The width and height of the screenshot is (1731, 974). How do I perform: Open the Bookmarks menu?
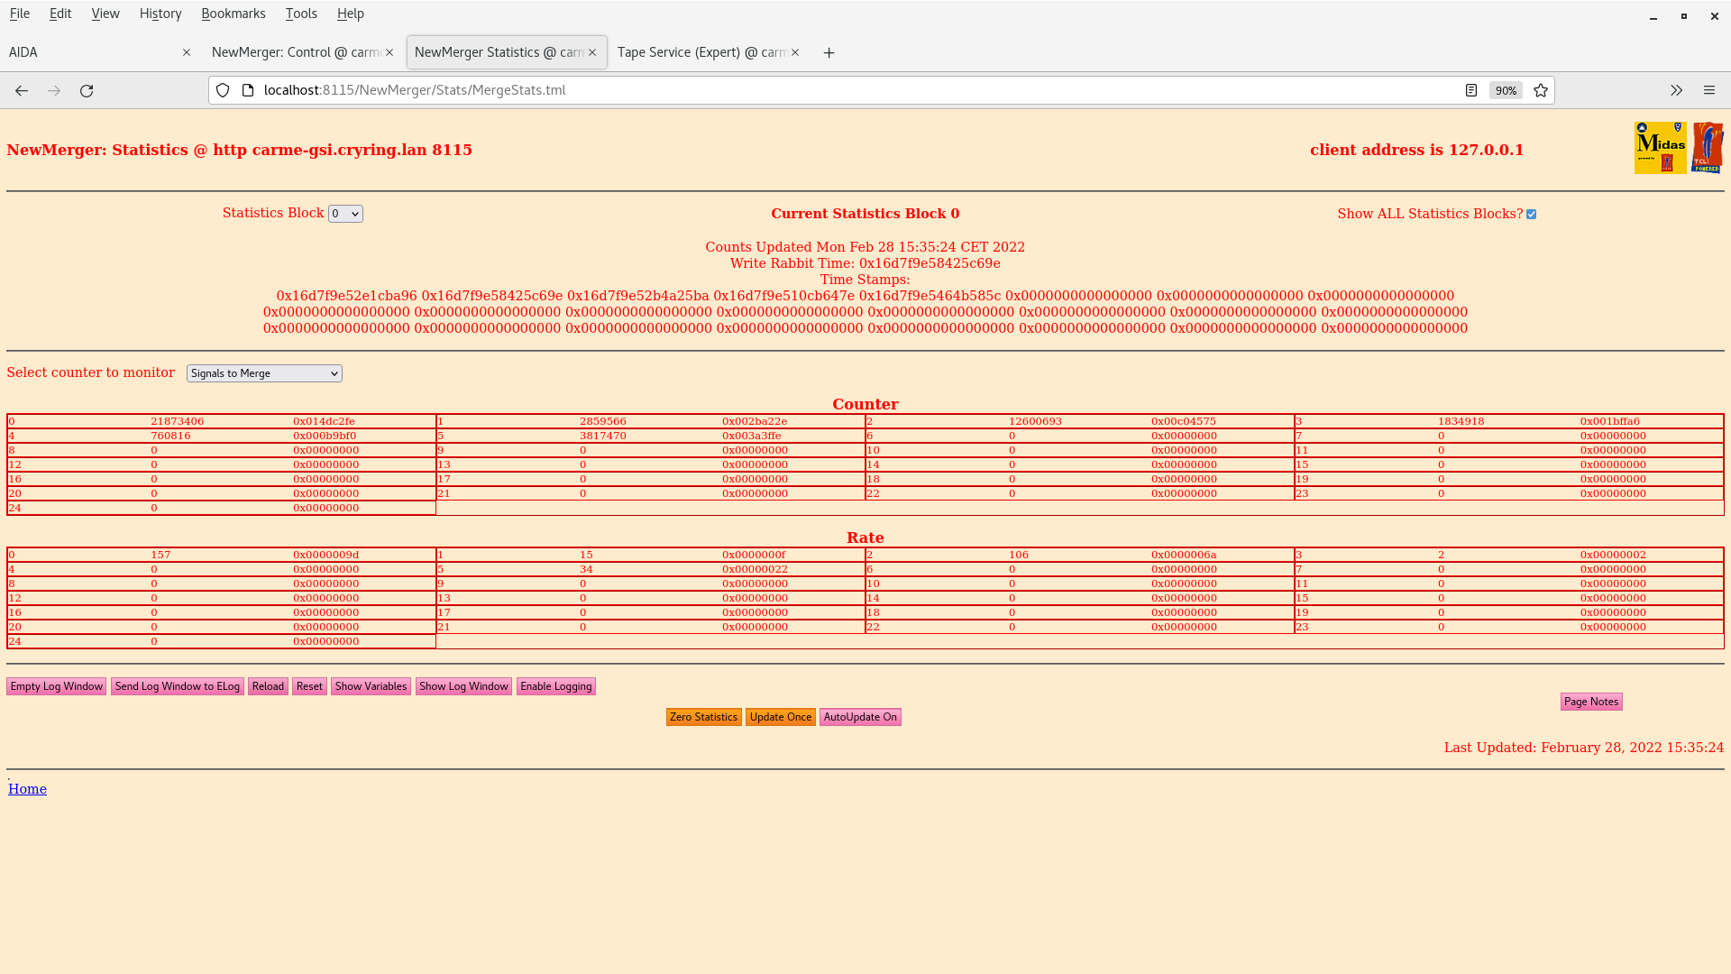coord(233,14)
